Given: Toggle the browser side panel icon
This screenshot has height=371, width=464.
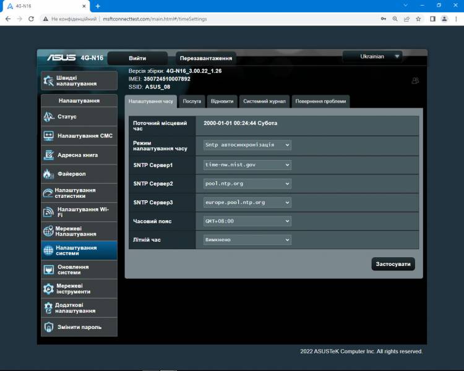Looking at the screenshot, I should tap(432, 19).
